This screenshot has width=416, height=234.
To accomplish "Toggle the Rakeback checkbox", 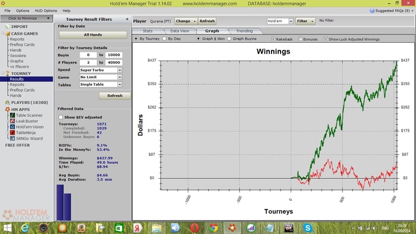I will (x=273, y=39).
